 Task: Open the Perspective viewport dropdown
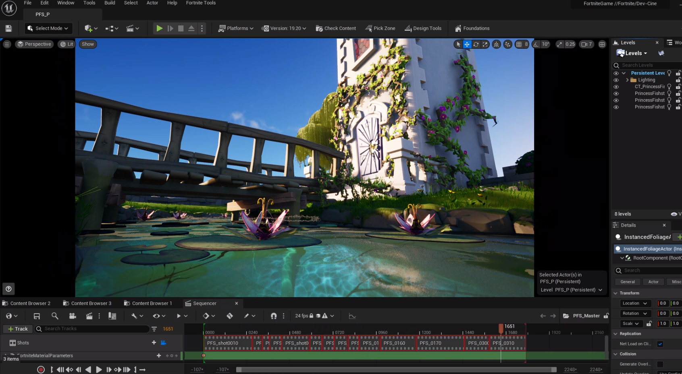(34, 44)
